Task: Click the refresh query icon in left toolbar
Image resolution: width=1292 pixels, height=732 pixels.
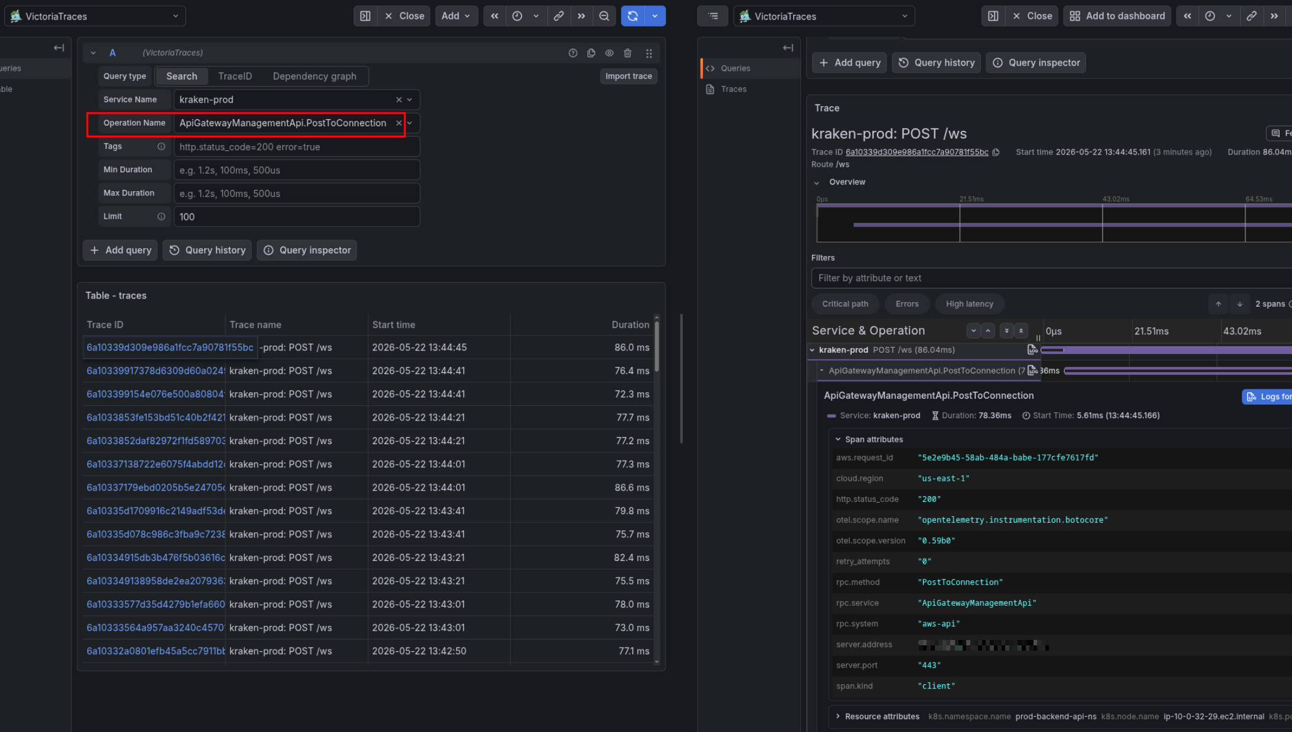Action: pos(633,16)
